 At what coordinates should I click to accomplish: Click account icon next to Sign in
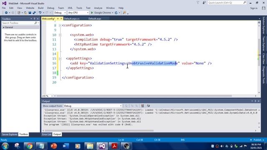[264, 8]
